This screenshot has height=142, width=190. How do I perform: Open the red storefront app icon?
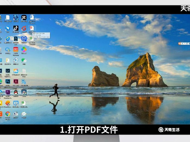pyautogui.click(x=16, y=49)
